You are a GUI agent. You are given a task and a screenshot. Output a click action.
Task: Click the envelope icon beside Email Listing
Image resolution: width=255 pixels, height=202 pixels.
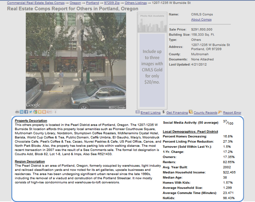[x=137, y=112]
